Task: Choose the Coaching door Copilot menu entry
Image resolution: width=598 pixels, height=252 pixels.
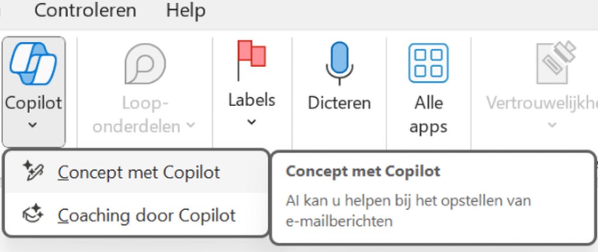Action: coord(147,215)
